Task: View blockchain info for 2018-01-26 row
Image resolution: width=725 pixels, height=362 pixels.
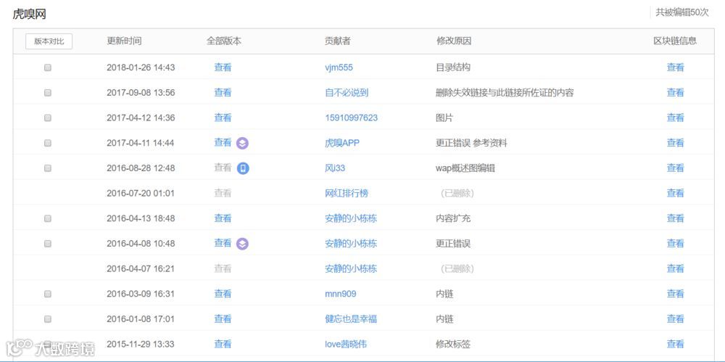Action: point(675,67)
